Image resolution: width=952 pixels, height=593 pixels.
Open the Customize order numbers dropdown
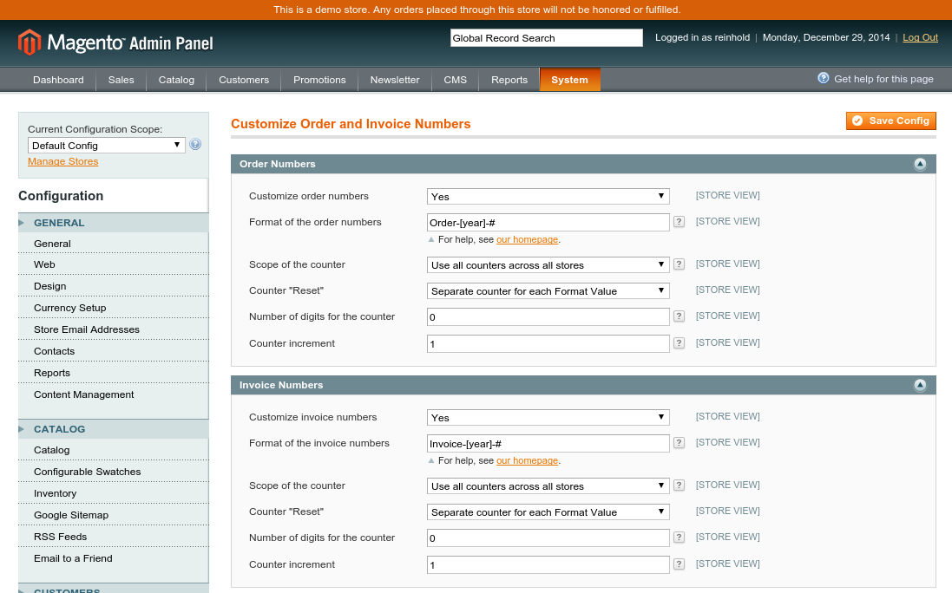coord(548,197)
